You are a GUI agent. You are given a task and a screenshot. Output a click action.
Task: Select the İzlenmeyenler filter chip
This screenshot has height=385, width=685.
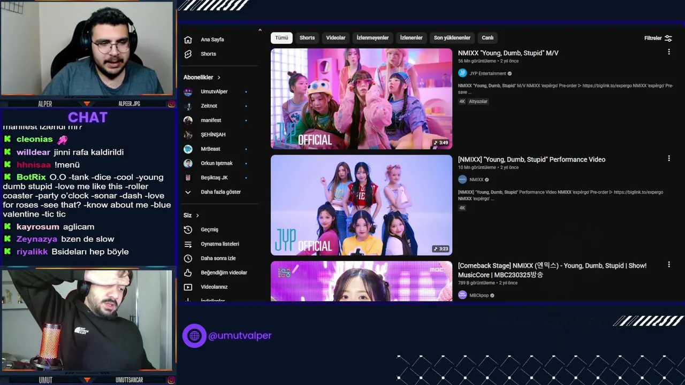372,38
